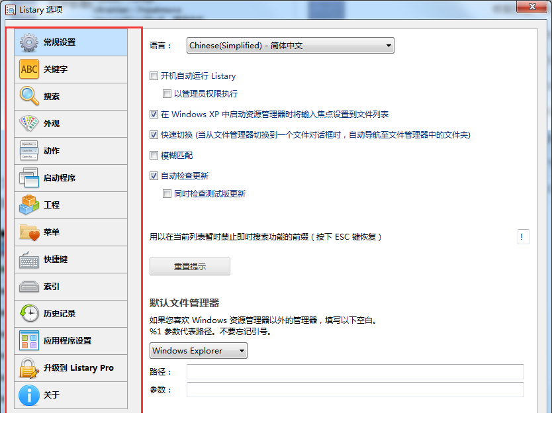This screenshot has width=552, height=429.
Task: Click the 重置提示 reset button
Action: pos(189,266)
